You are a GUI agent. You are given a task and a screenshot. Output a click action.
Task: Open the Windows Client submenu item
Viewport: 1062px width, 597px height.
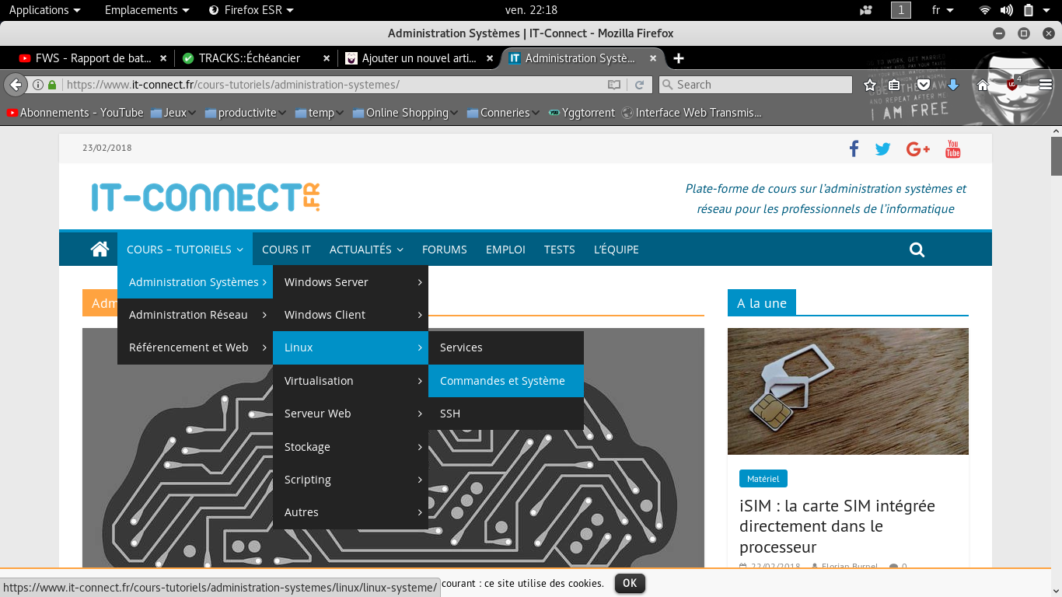pos(351,315)
